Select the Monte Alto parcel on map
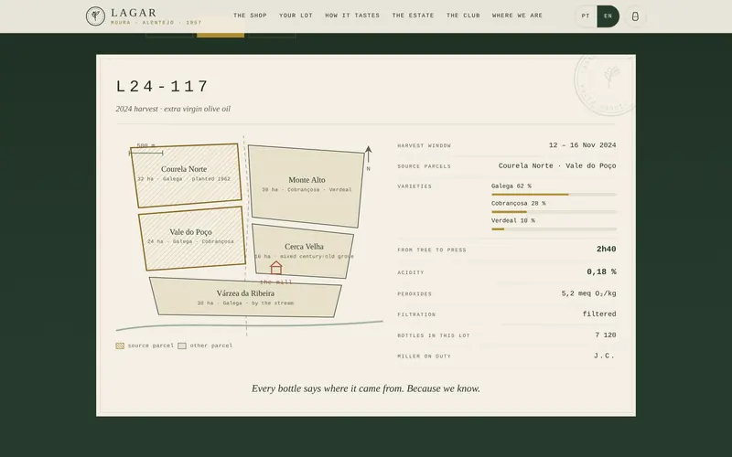 pyautogui.click(x=306, y=186)
